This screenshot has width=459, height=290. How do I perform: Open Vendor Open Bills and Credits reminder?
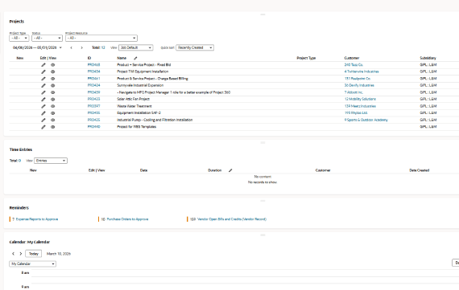[x=232, y=219]
